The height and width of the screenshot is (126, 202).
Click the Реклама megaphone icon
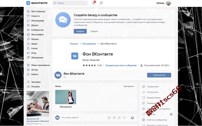tap(28, 87)
